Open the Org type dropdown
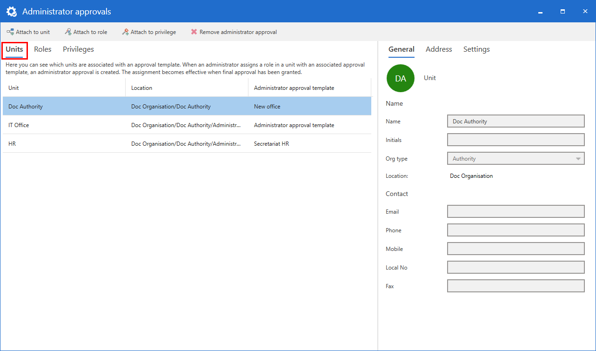Image resolution: width=596 pixels, height=351 pixels. coord(516,159)
